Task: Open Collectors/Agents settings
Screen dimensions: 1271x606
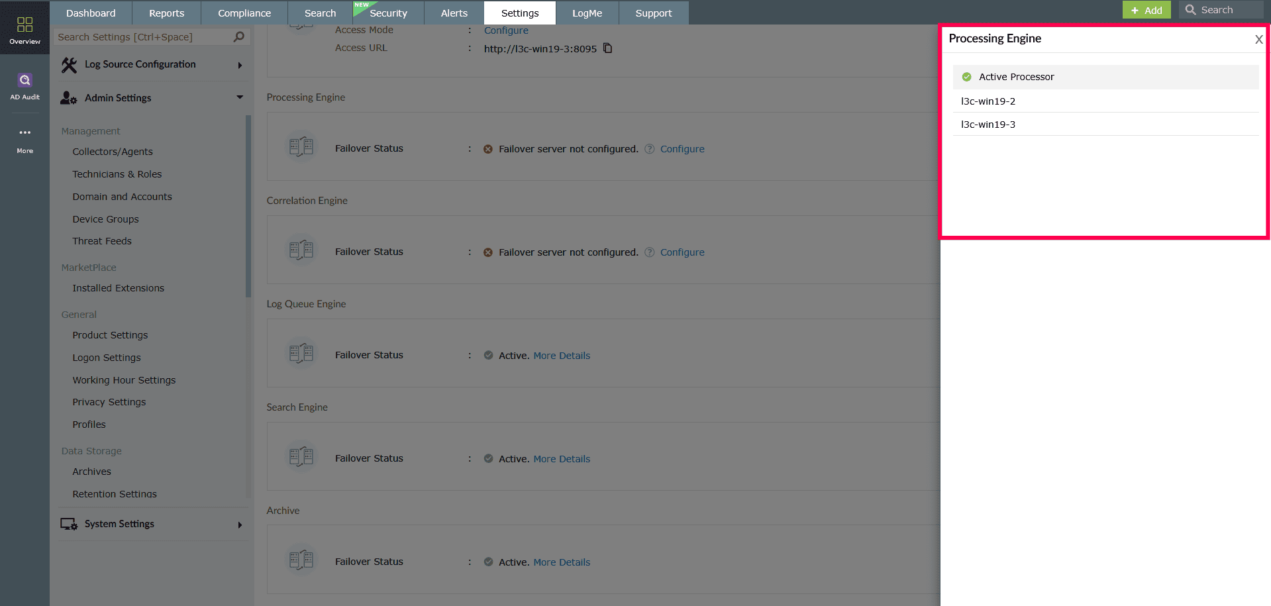Action: [x=113, y=152]
